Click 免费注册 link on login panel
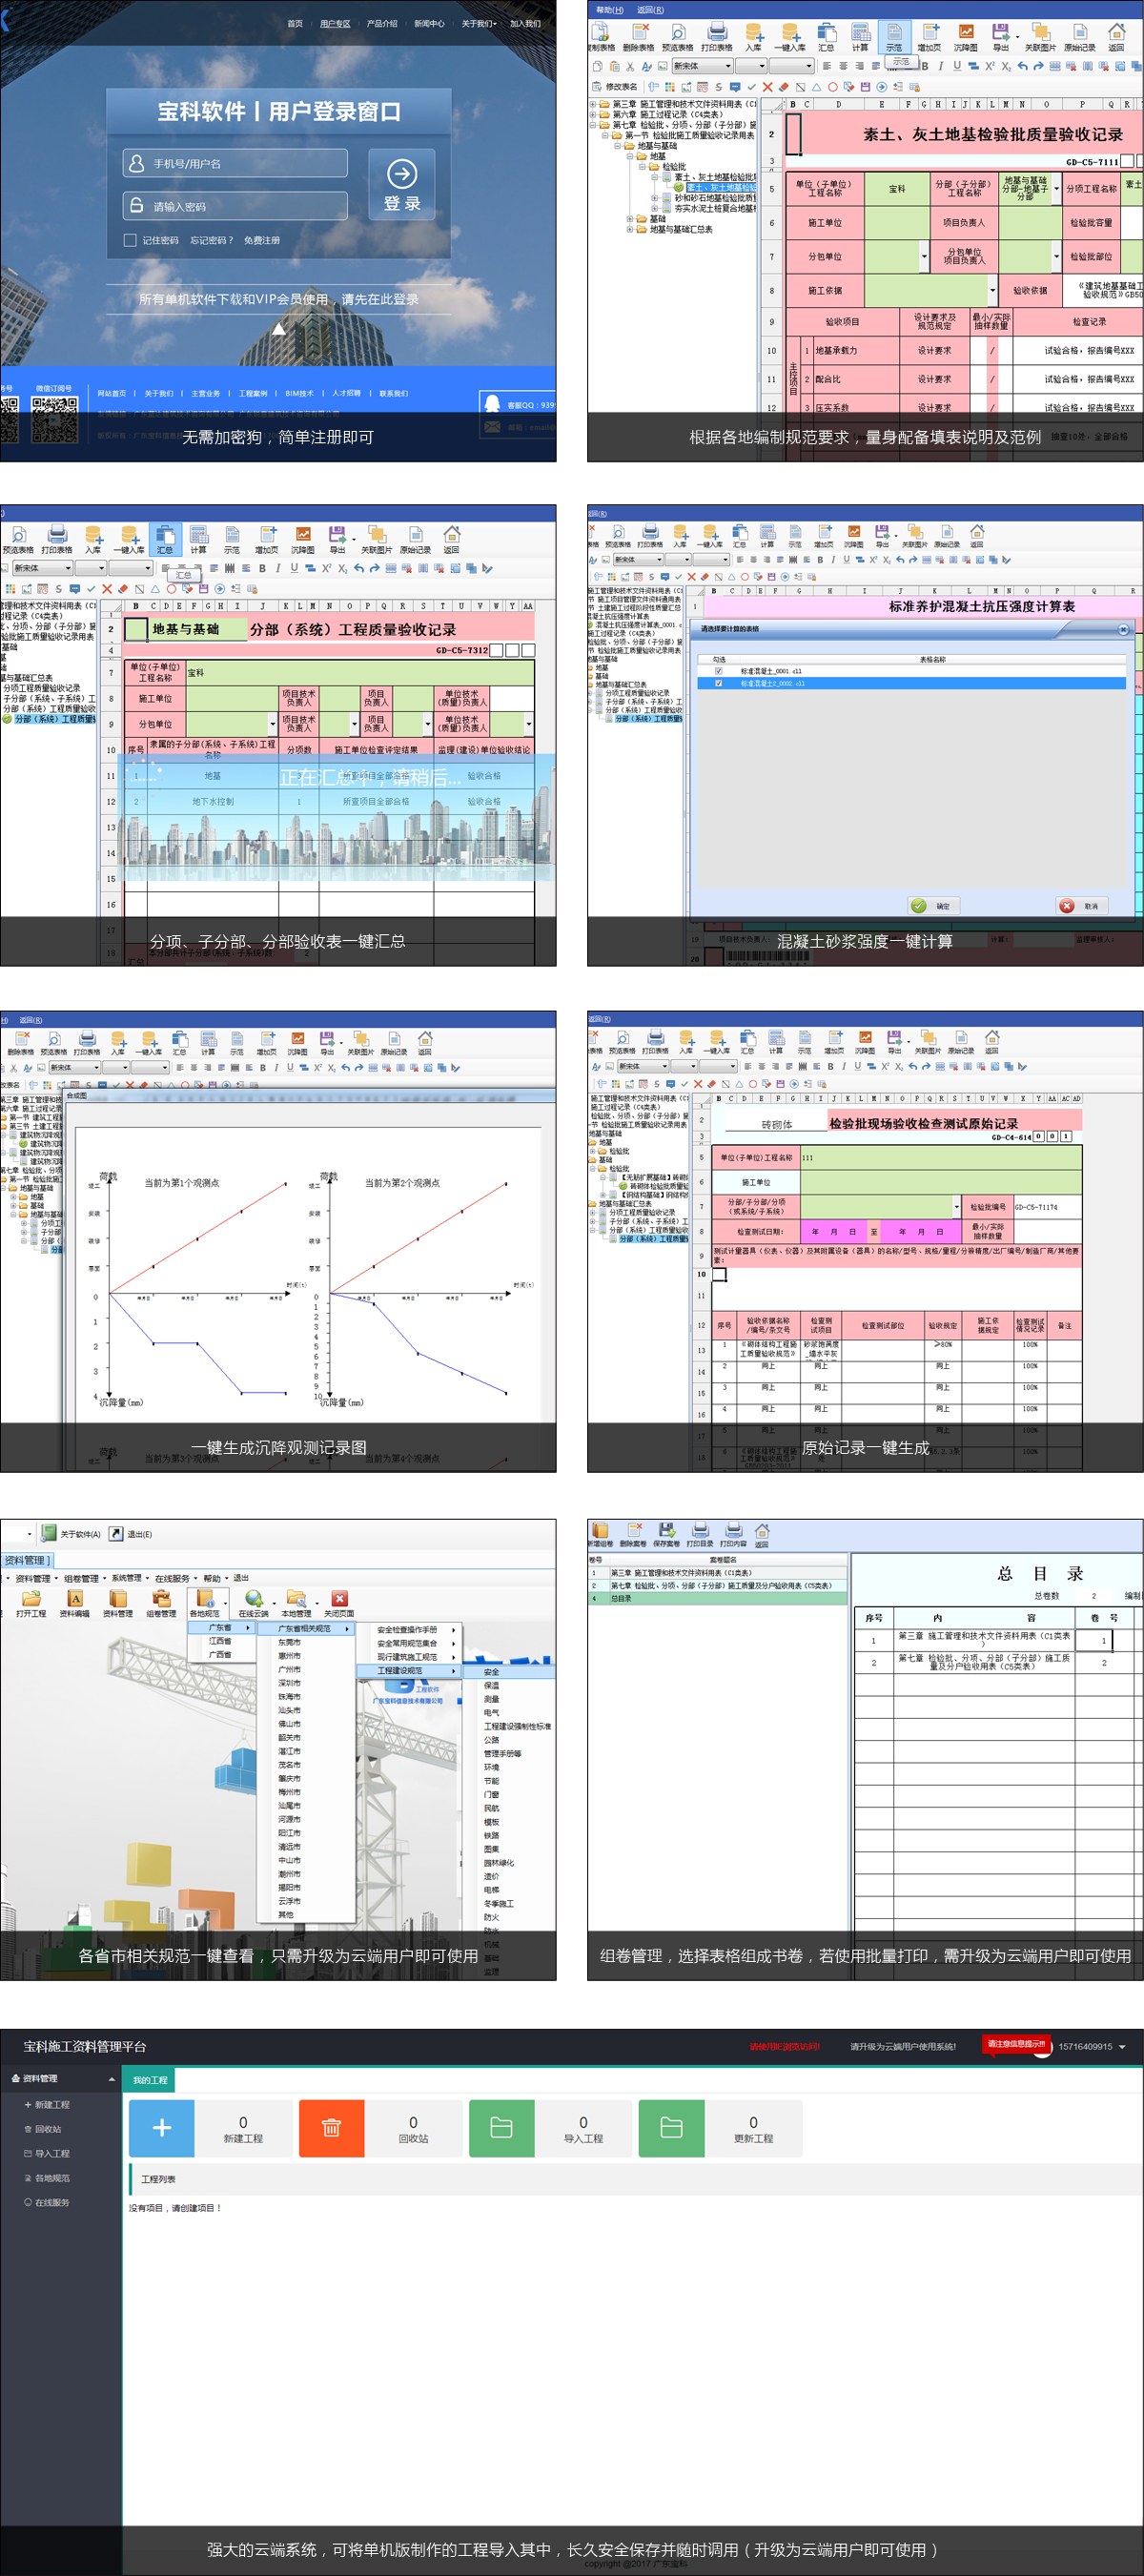Screen dimensions: 1144x2576 (262, 240)
